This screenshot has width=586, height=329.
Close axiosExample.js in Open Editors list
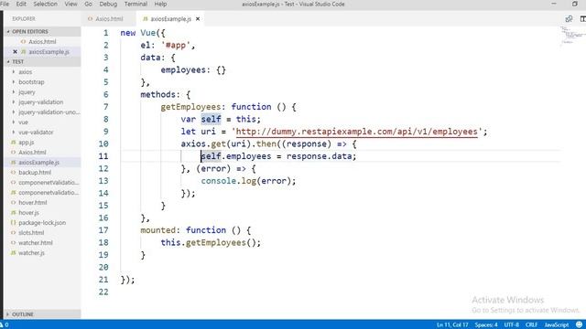(15, 52)
